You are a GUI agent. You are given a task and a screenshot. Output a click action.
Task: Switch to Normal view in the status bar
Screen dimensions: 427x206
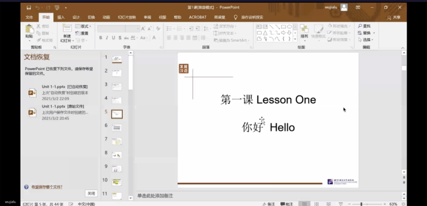(304, 204)
